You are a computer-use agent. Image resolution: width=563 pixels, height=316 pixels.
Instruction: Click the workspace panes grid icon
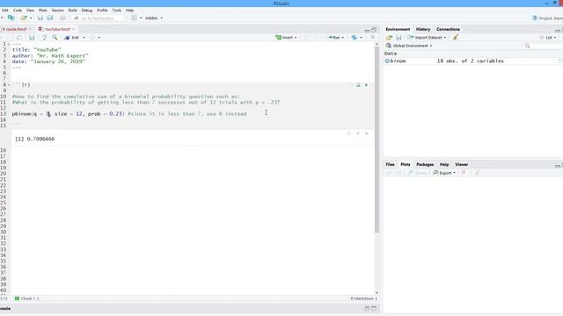pos(134,18)
